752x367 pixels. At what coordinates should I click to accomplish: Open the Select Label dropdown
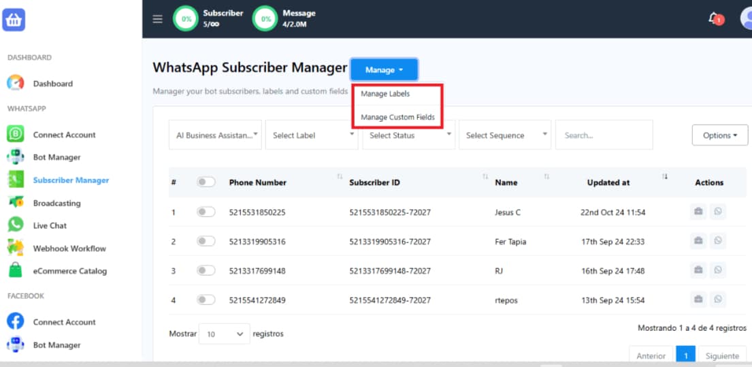(311, 135)
